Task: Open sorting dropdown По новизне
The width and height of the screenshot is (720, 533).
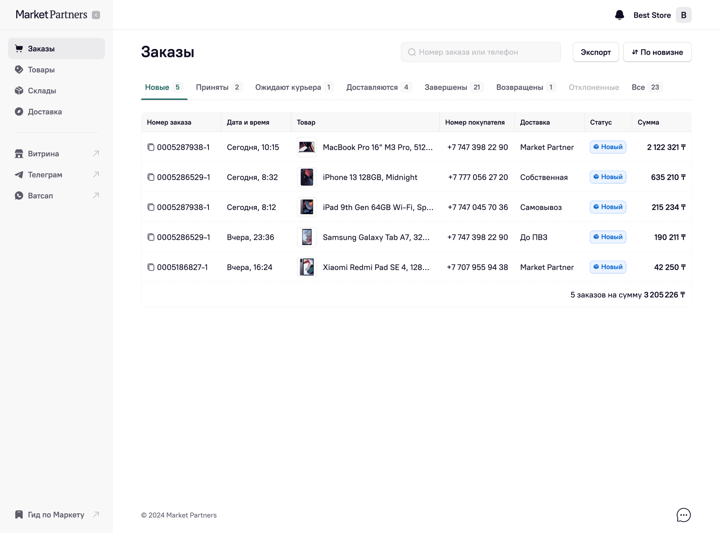Action: 657,52
